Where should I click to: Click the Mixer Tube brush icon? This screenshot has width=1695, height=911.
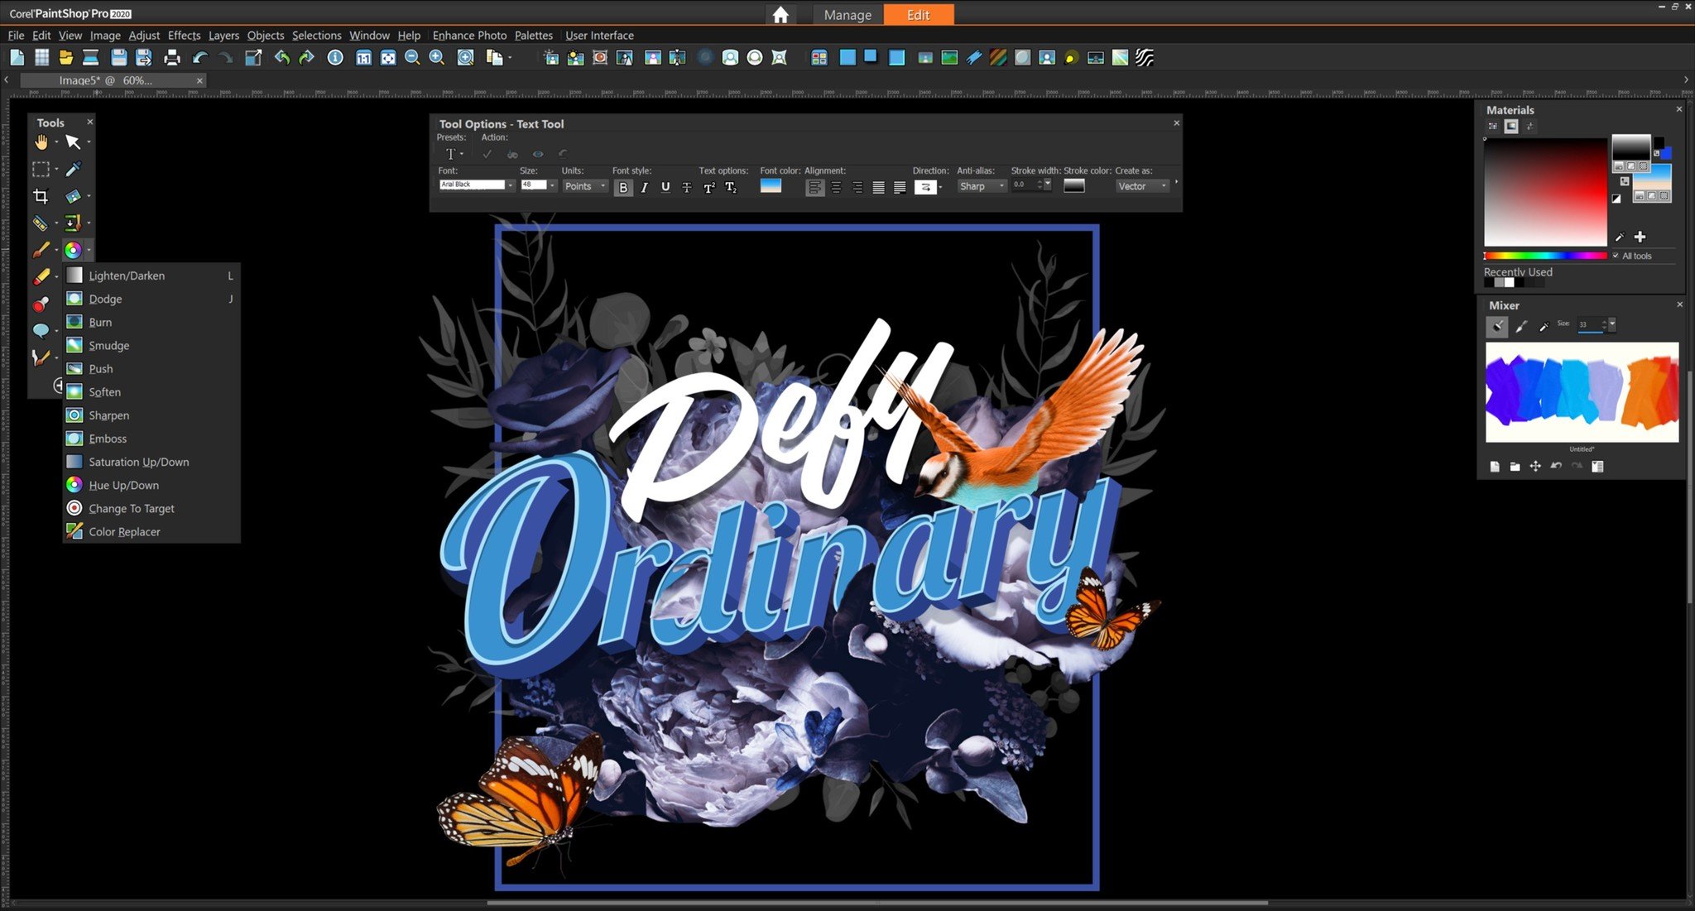tap(1497, 326)
